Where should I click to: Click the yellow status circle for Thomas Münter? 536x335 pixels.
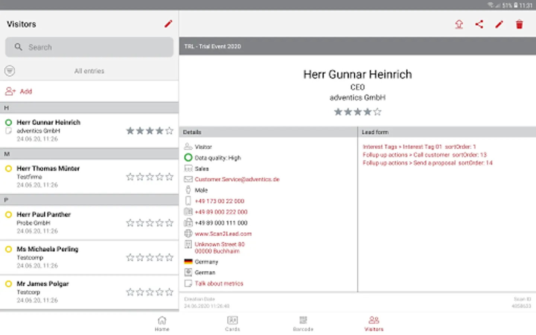(8, 168)
